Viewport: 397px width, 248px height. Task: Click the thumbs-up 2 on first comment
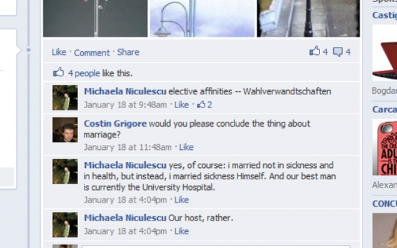click(204, 104)
